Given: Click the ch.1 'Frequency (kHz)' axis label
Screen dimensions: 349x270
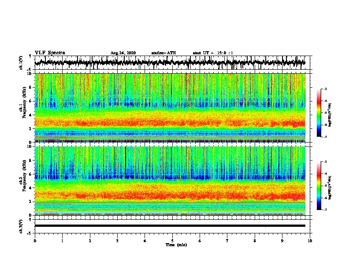Looking at the screenshot, I should [x=24, y=102].
